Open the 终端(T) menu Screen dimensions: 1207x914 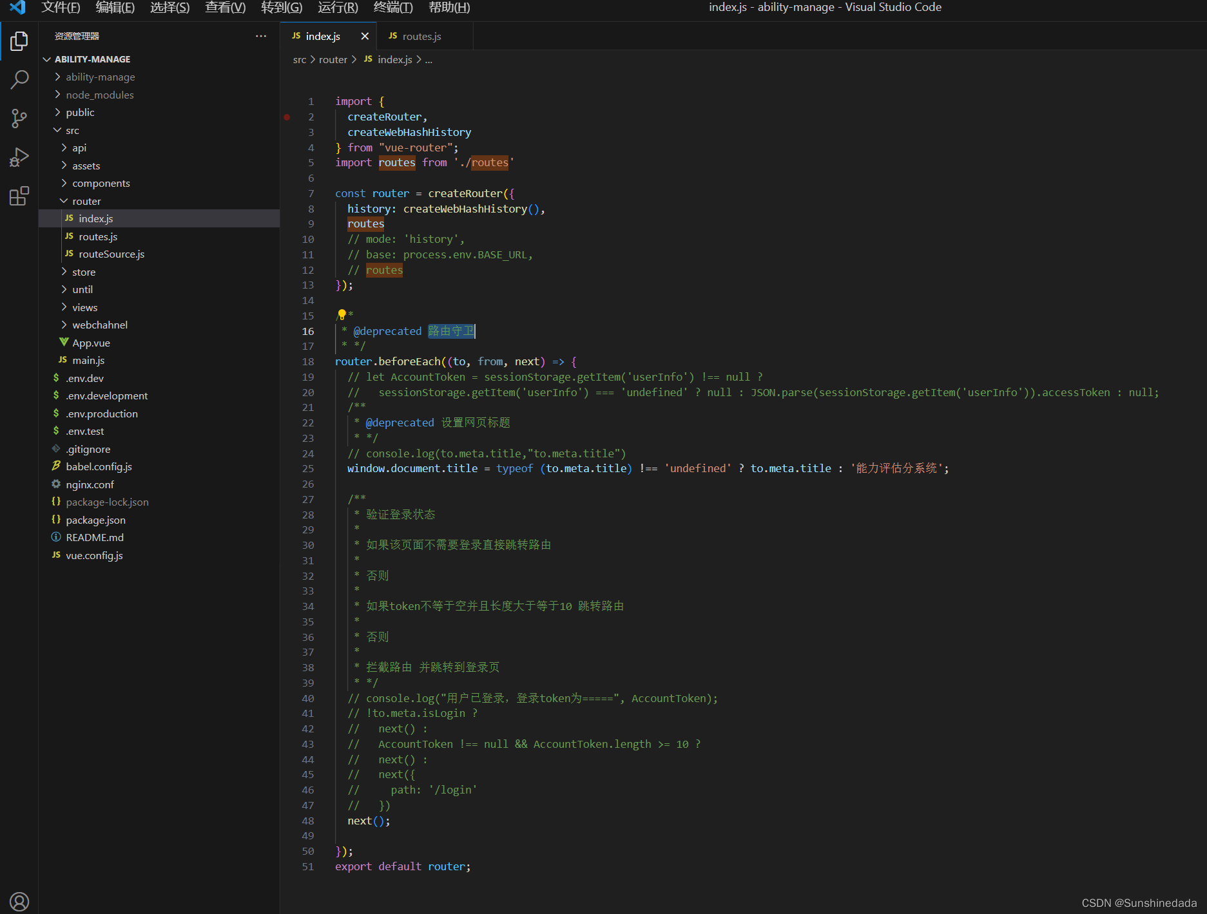tap(393, 7)
